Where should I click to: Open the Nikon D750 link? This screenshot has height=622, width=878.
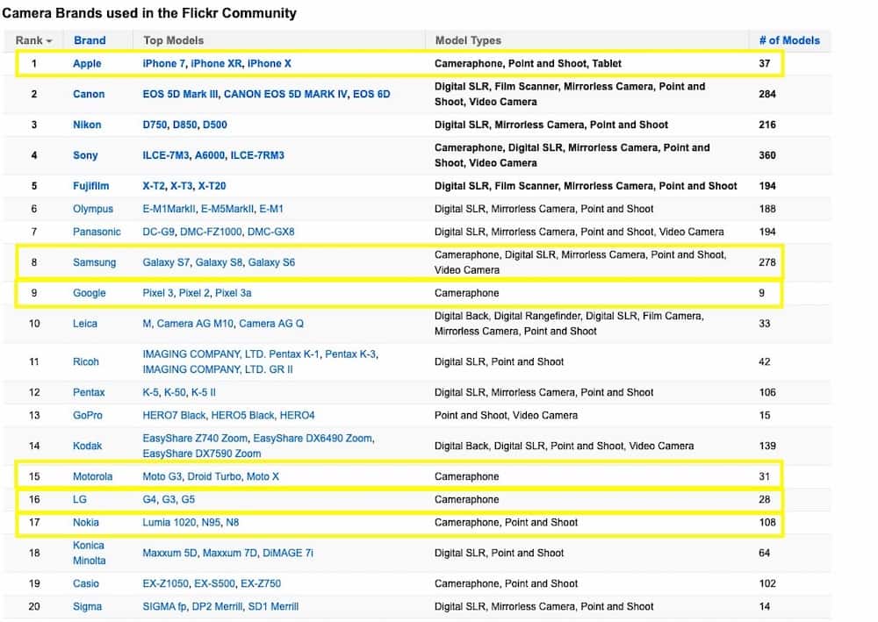point(155,125)
